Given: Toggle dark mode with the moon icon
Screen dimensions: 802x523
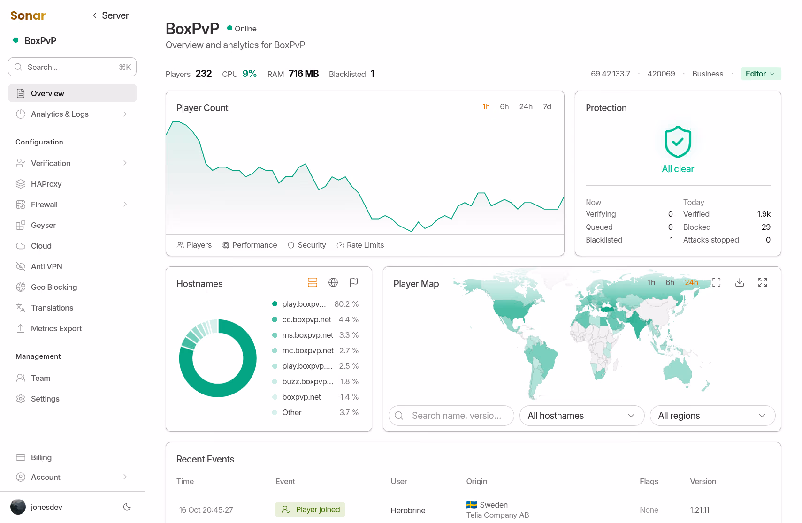Looking at the screenshot, I should point(127,507).
